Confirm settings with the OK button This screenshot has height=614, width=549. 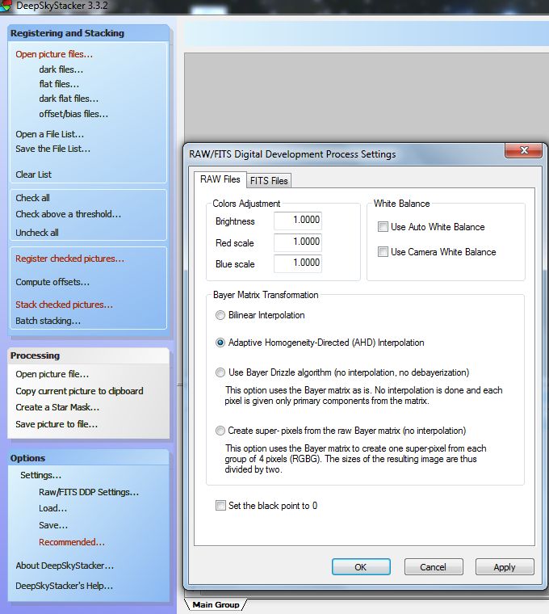(361, 567)
